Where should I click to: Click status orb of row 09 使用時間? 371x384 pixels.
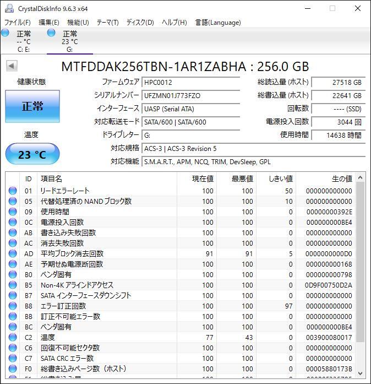pyautogui.click(x=13, y=212)
